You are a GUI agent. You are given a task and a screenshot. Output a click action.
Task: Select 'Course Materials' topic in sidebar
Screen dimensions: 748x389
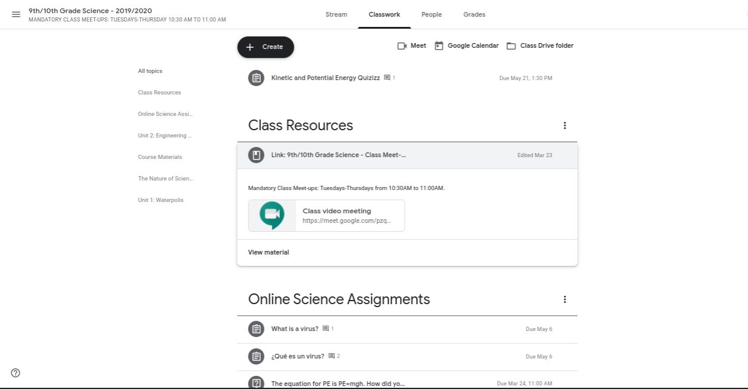(x=160, y=157)
